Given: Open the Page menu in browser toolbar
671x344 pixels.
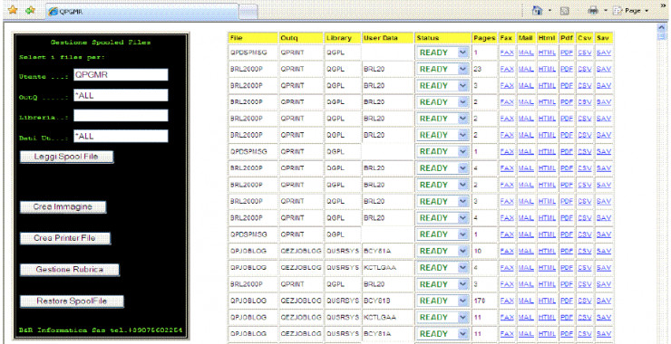Looking at the screenshot, I should click(x=631, y=11).
